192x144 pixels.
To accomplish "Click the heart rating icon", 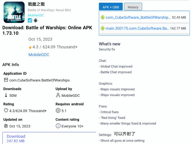I will tap(6, 111).
